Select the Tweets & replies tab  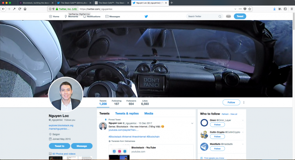(x=127, y=114)
